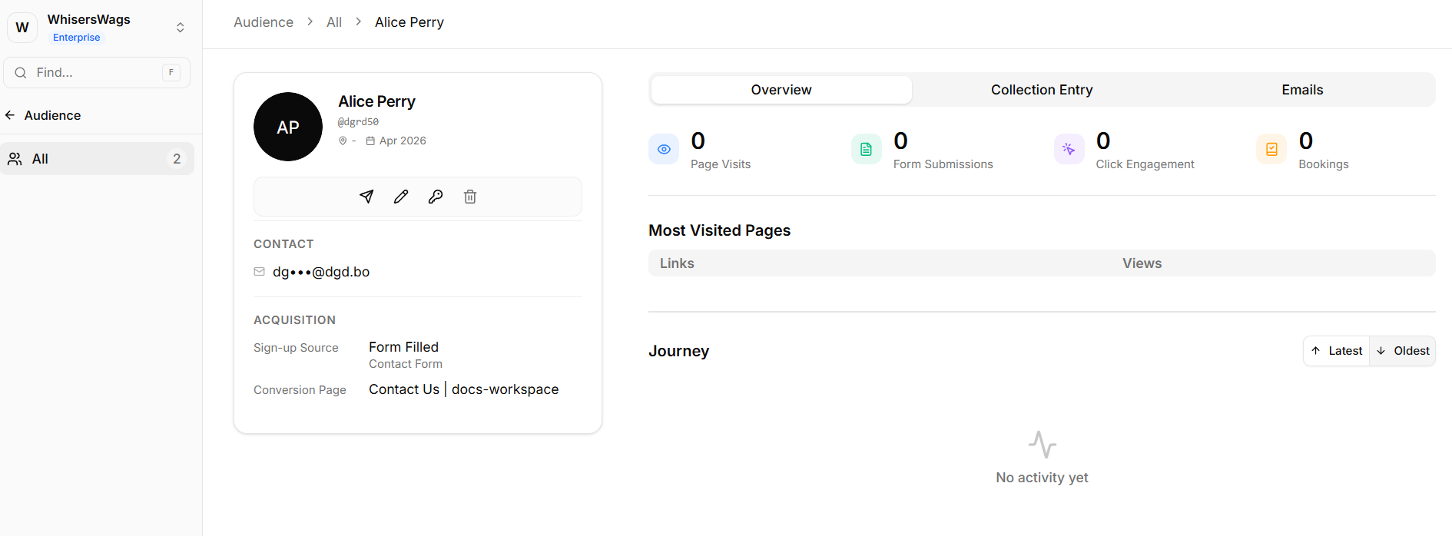
Task: Click the All breadcrumb link
Action: (x=333, y=22)
